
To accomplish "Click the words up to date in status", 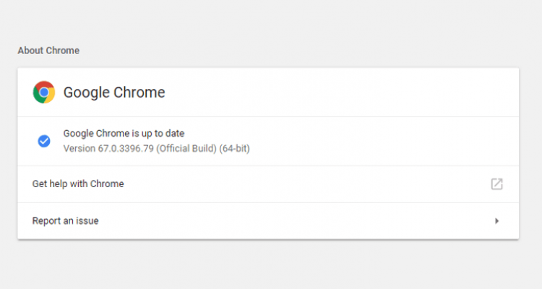I will (x=163, y=134).
